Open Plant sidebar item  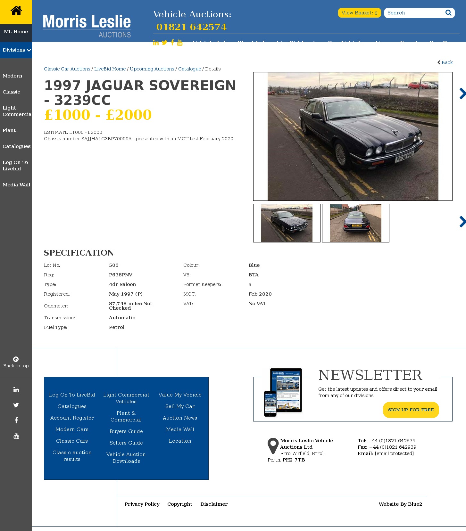(9, 130)
